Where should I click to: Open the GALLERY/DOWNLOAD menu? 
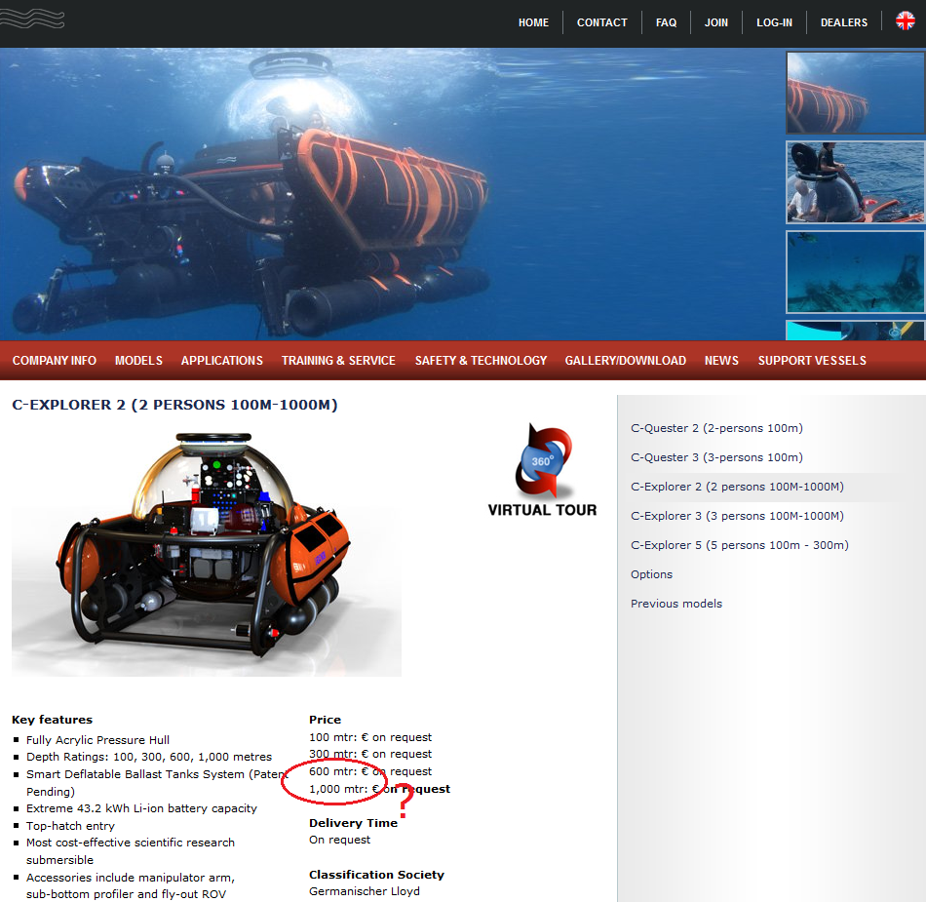click(626, 361)
